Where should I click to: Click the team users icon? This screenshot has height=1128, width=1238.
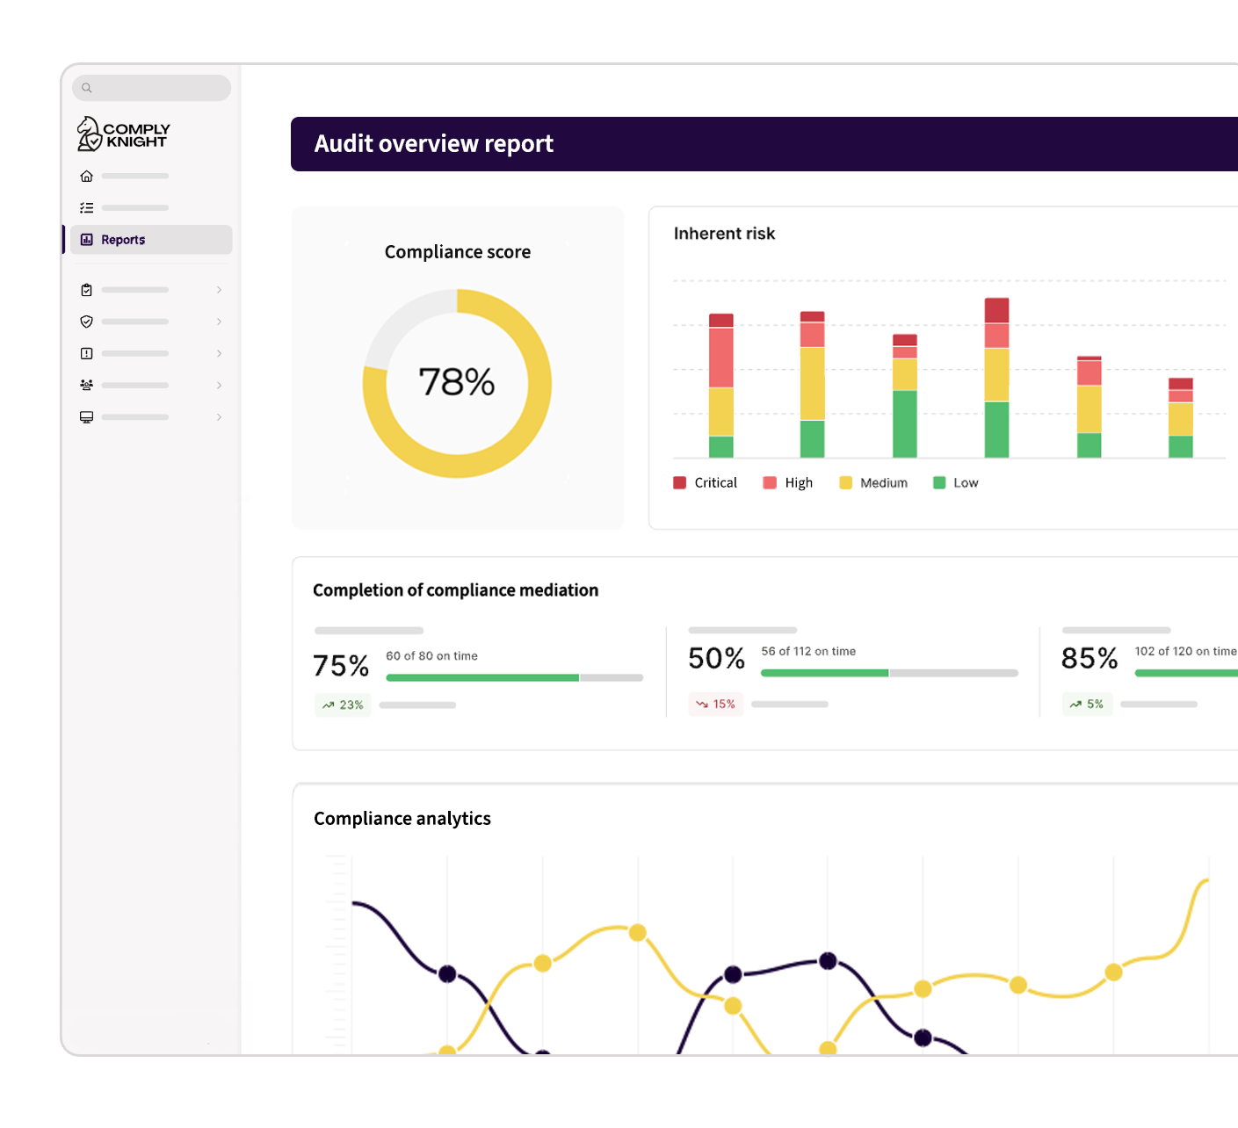click(x=86, y=385)
